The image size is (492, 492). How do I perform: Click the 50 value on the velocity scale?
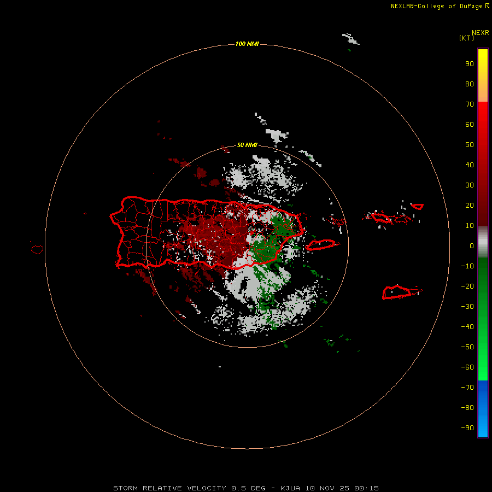[x=470, y=145]
